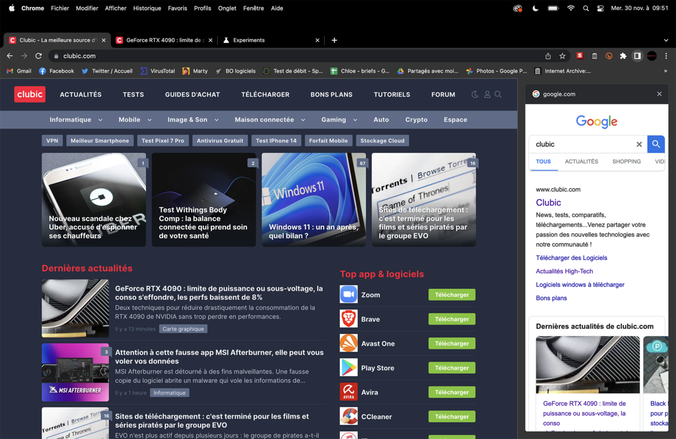Close the Google side panel
The height and width of the screenshot is (439, 676).
[659, 94]
